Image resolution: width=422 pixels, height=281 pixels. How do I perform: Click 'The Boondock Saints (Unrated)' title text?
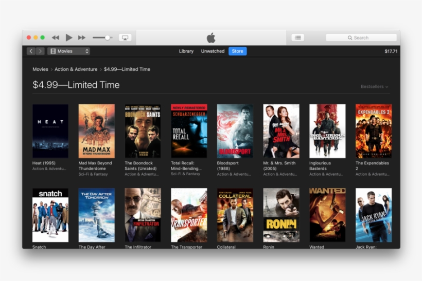point(140,166)
